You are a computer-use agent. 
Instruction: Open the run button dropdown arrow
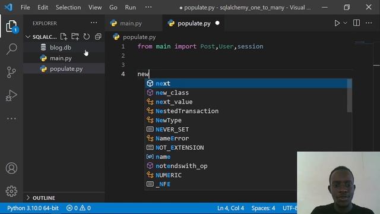tap(345, 23)
